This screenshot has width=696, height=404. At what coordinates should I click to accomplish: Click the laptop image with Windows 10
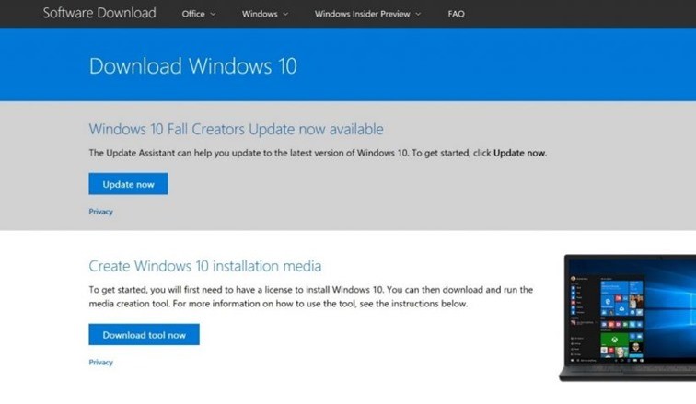tap(627, 317)
